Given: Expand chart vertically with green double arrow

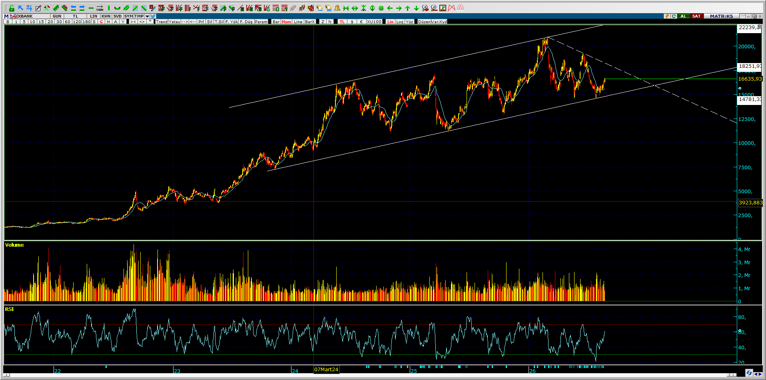Looking at the screenshot, I should pos(372,8).
